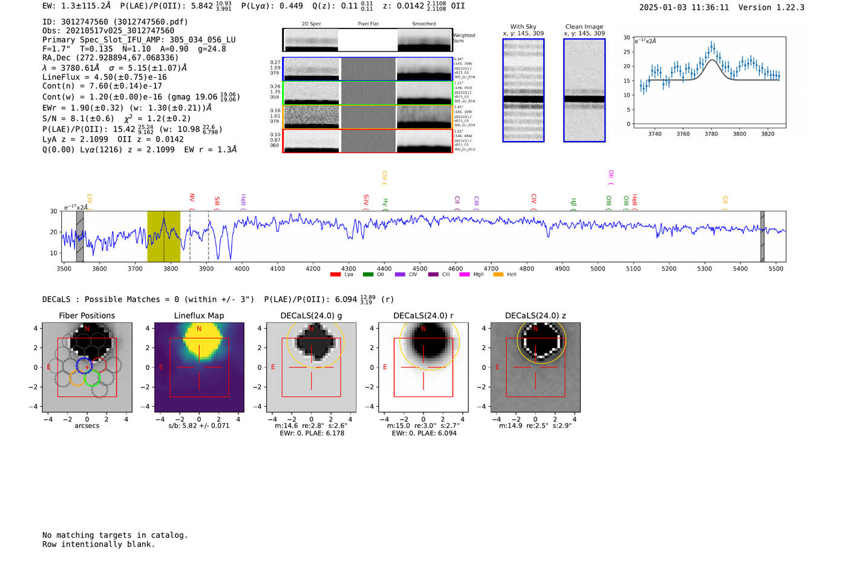Pick the dark purple CIII legend swatch
The image size is (847, 577).
click(x=433, y=275)
